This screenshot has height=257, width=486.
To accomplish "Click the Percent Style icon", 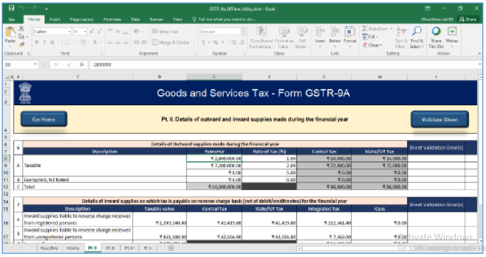I will (215, 42).
